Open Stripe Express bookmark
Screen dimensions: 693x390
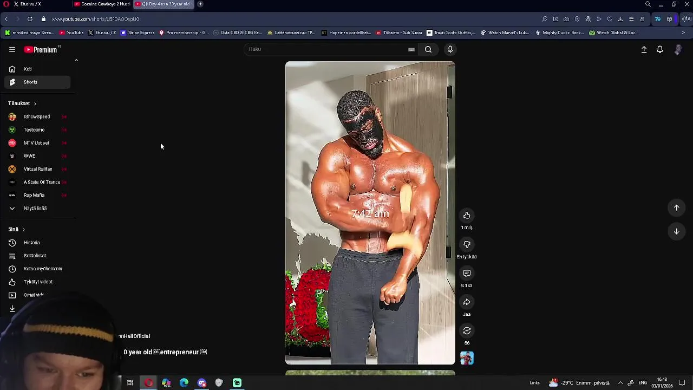pyautogui.click(x=138, y=32)
